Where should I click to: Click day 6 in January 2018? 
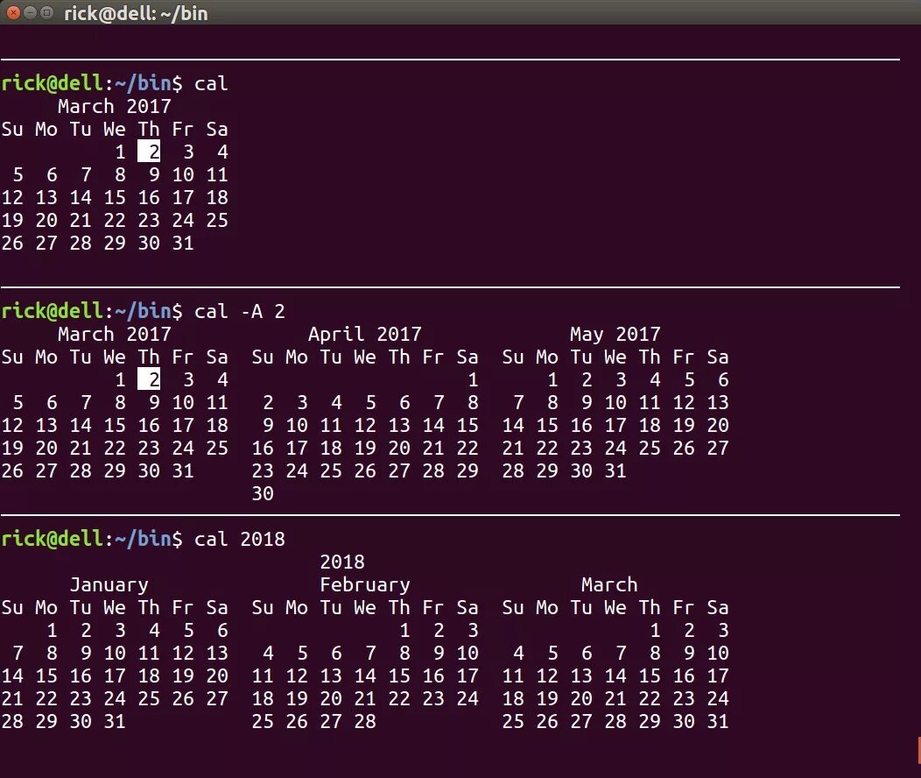click(x=222, y=631)
